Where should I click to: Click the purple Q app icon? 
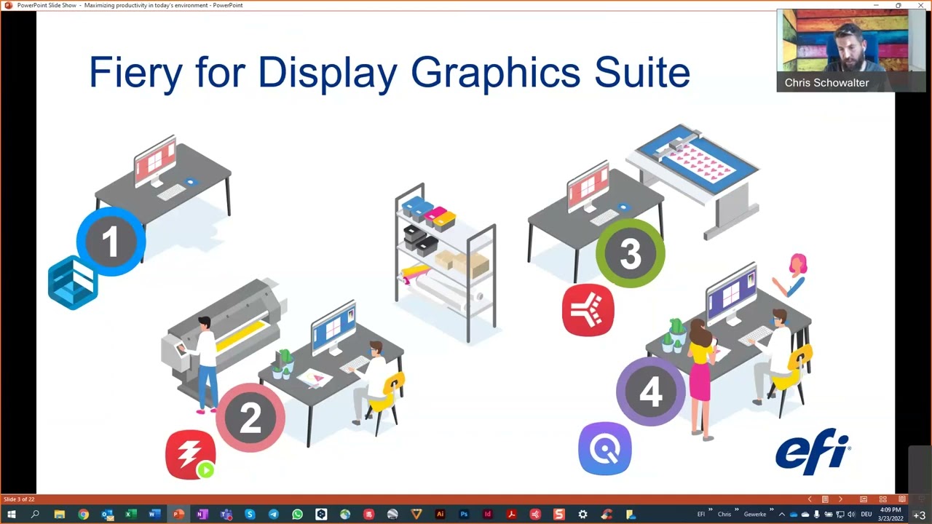click(605, 449)
